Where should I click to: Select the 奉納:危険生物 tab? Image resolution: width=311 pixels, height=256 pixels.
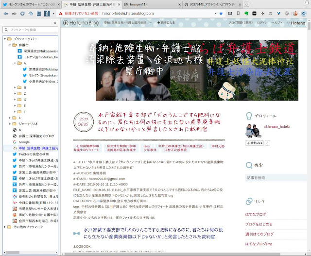coord(91,4)
